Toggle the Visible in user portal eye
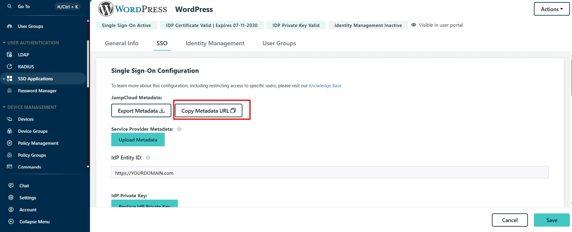This screenshot has width=572, height=232. coord(414,25)
